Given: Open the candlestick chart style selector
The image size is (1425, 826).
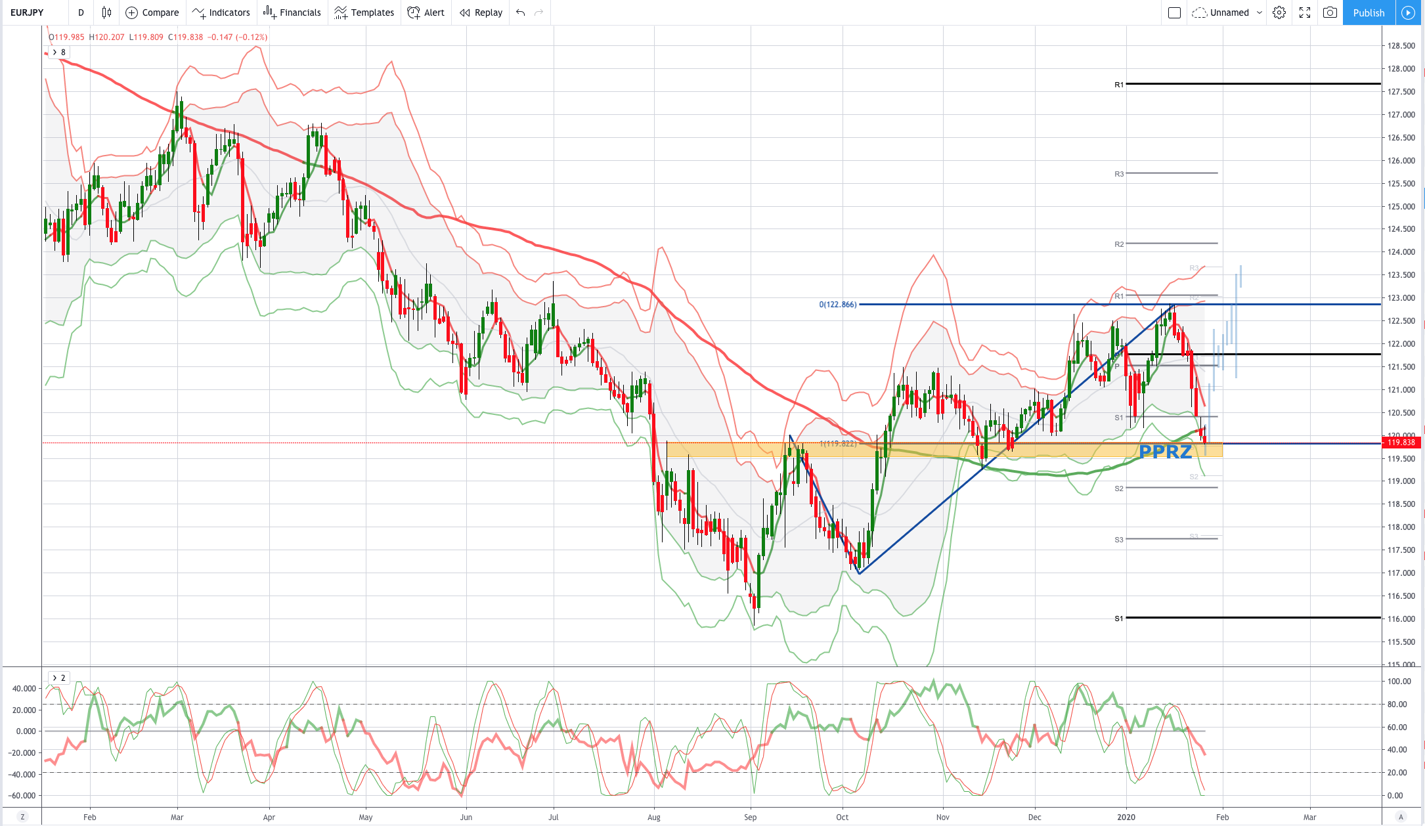Looking at the screenshot, I should click(106, 12).
